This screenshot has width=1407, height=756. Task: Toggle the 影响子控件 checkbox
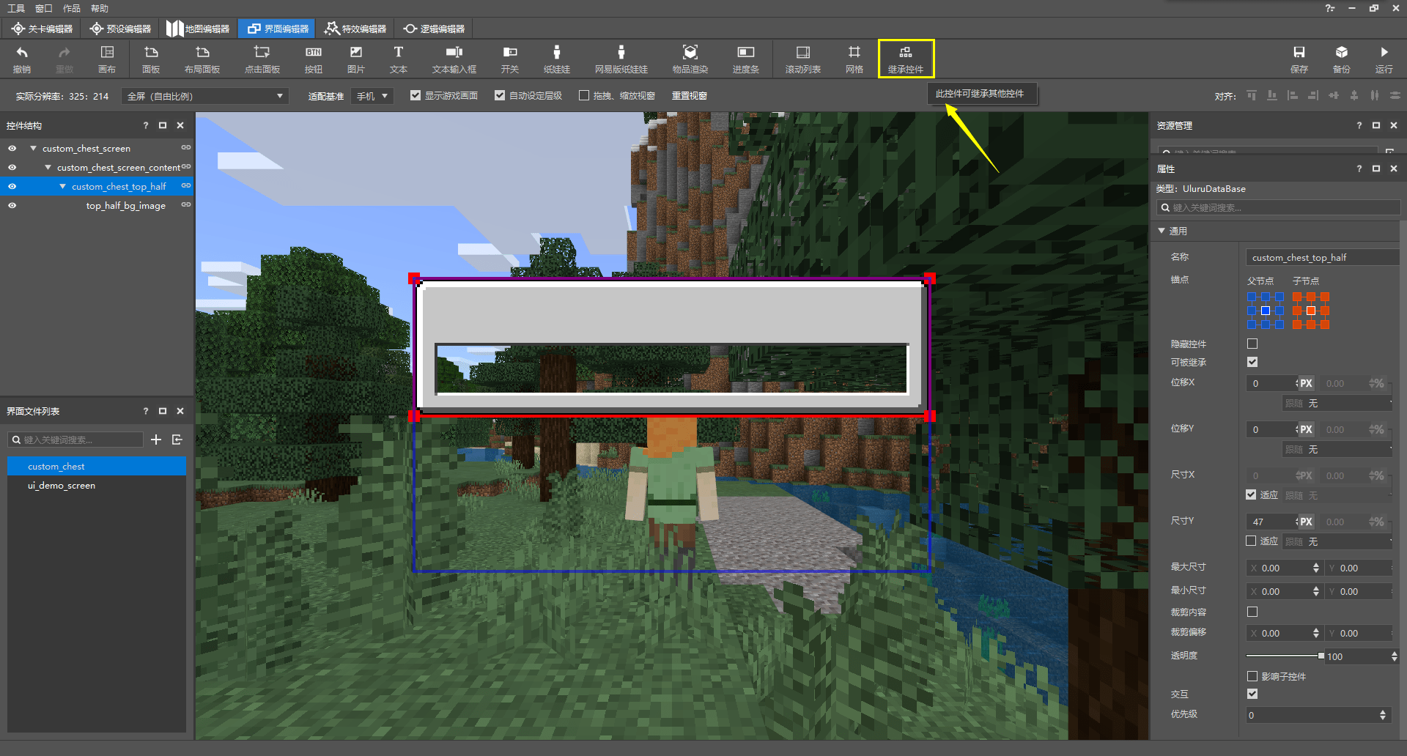pos(1252,676)
